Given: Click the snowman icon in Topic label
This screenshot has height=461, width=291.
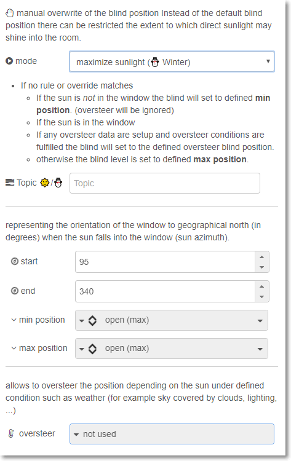Looking at the screenshot, I should [58, 183].
